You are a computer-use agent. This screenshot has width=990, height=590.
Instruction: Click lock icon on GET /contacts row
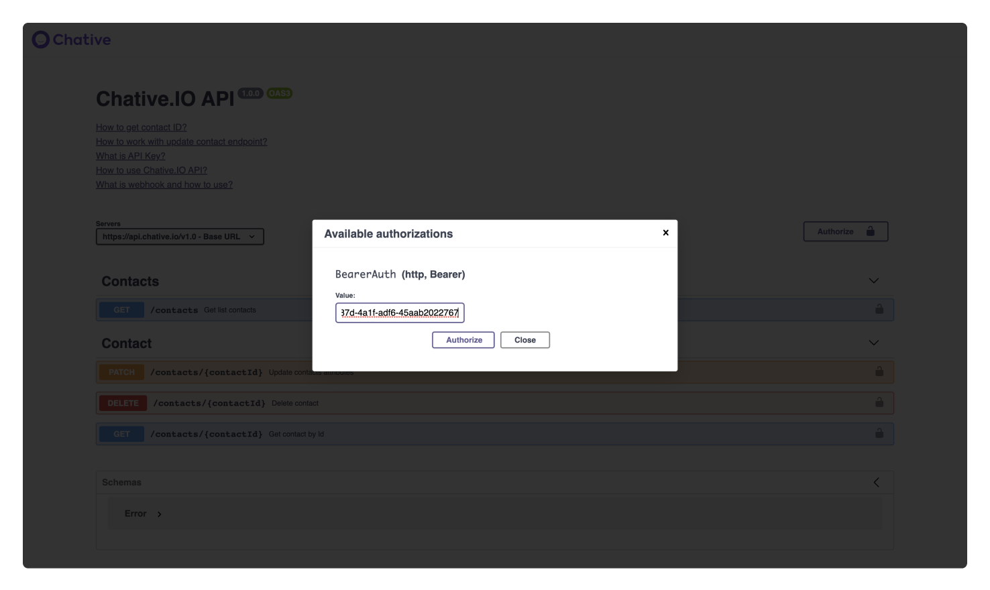(879, 309)
